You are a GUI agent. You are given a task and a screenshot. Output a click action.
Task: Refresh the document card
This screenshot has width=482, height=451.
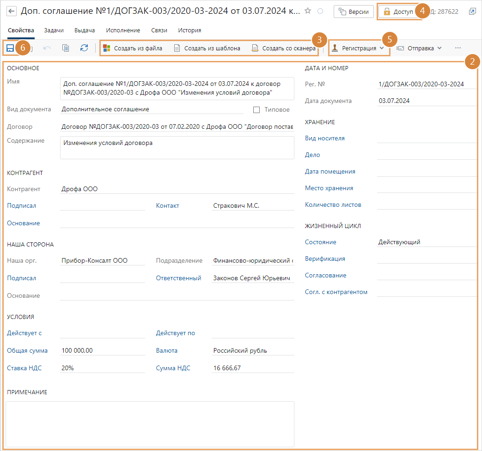point(84,48)
